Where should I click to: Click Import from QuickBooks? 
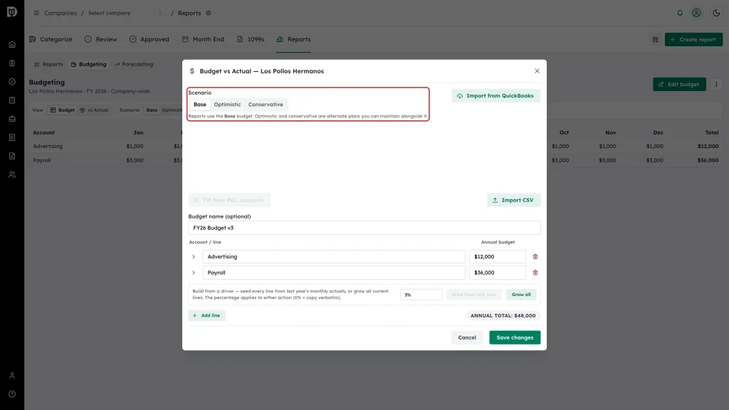pyautogui.click(x=495, y=96)
